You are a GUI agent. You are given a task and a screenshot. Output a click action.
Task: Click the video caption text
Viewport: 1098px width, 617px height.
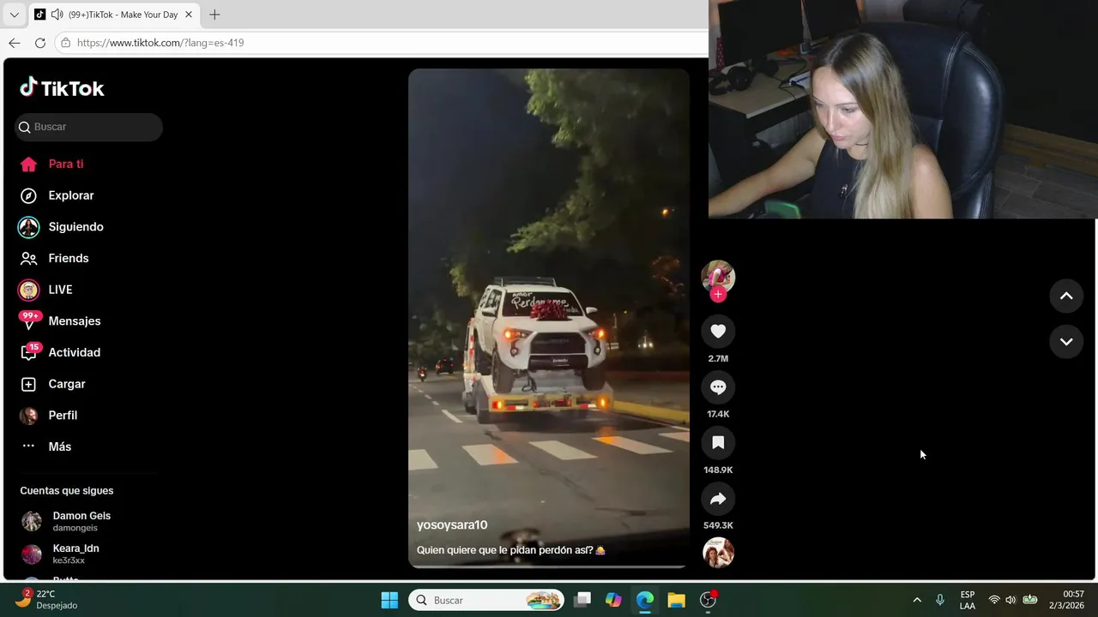click(511, 550)
